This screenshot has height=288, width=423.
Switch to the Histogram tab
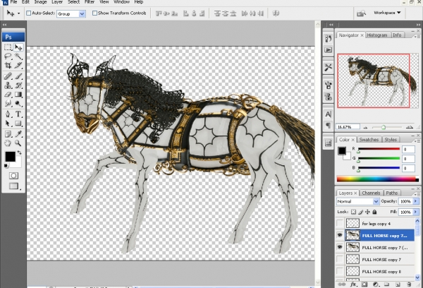click(377, 35)
